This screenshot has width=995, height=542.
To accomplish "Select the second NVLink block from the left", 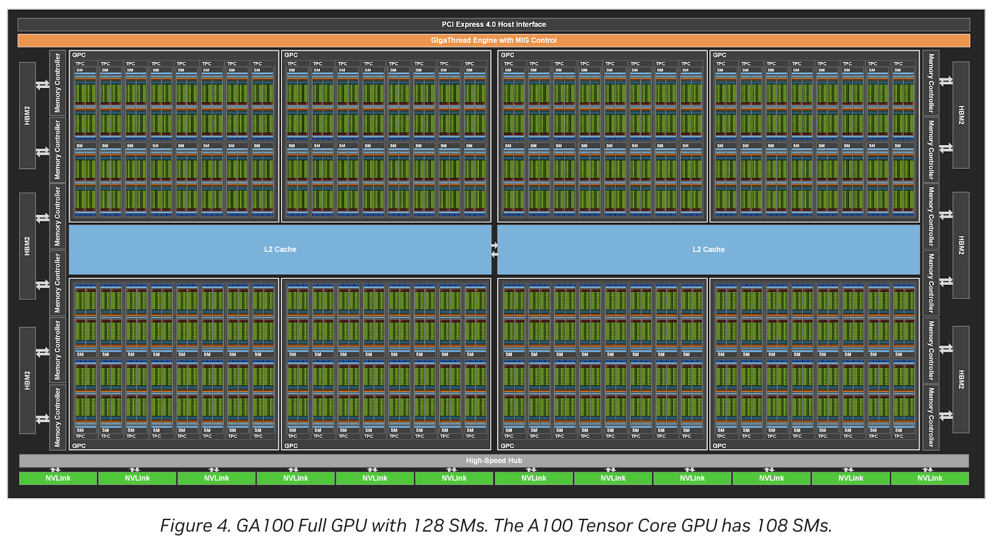I will point(137,478).
